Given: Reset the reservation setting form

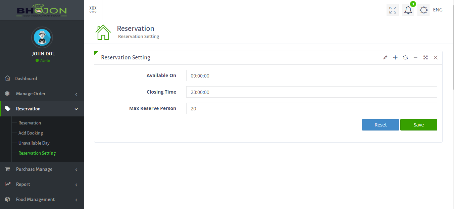Looking at the screenshot, I should (380, 124).
